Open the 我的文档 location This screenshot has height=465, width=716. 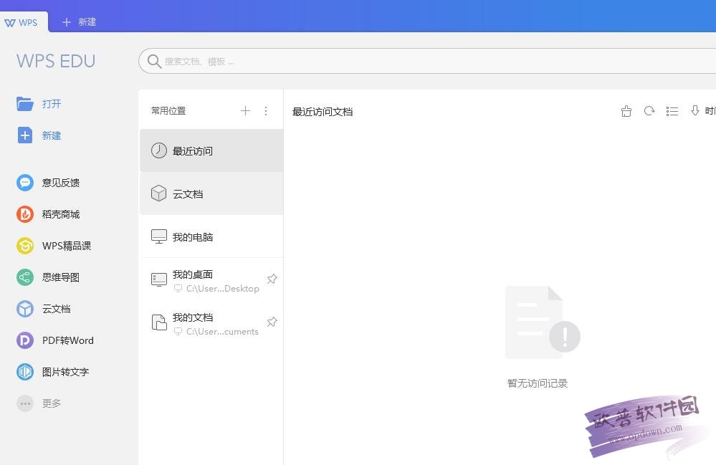(211, 322)
